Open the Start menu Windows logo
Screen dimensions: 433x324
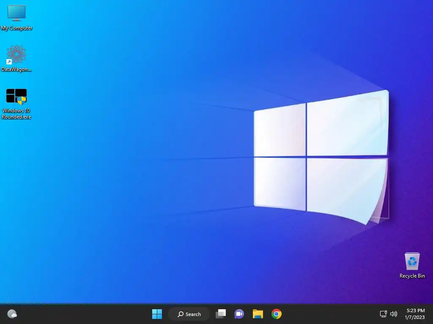(157, 314)
